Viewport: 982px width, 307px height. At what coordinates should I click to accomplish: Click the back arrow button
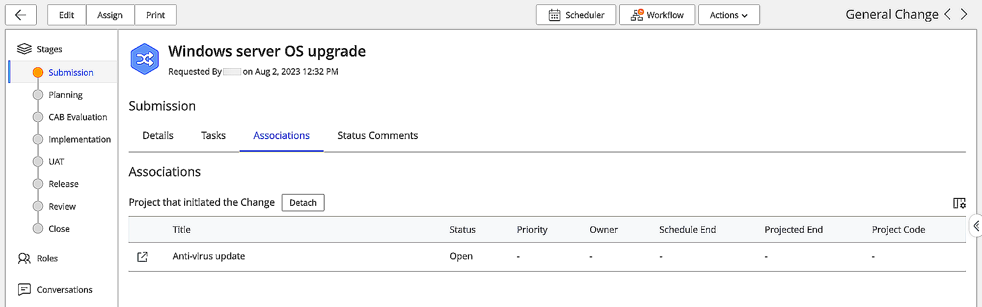point(21,15)
